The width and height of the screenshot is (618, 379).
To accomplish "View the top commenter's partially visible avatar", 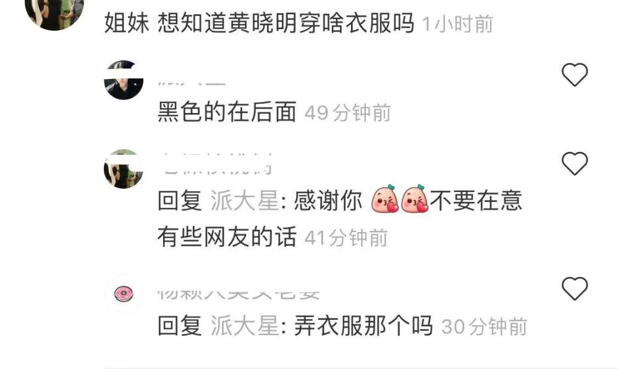I will click(x=54, y=12).
